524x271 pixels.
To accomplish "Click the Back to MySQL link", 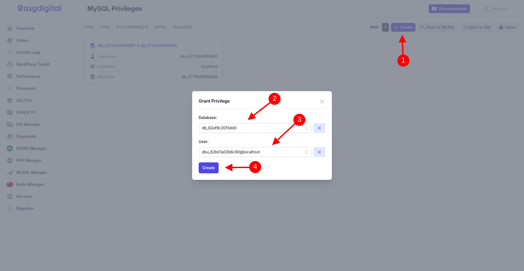I will (438, 27).
